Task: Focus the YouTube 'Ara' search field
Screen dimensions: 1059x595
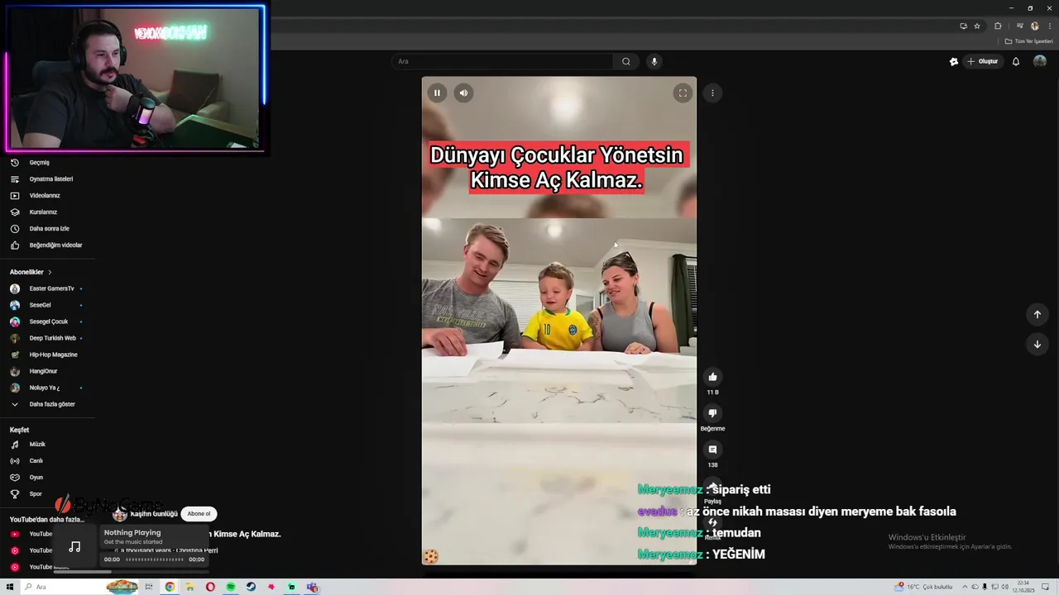Action: pyautogui.click(x=503, y=61)
